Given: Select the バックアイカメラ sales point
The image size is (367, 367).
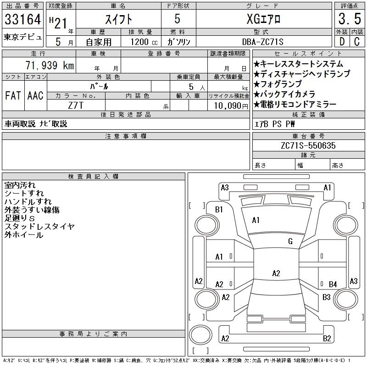Looking at the screenshot, I should tap(288, 94).
